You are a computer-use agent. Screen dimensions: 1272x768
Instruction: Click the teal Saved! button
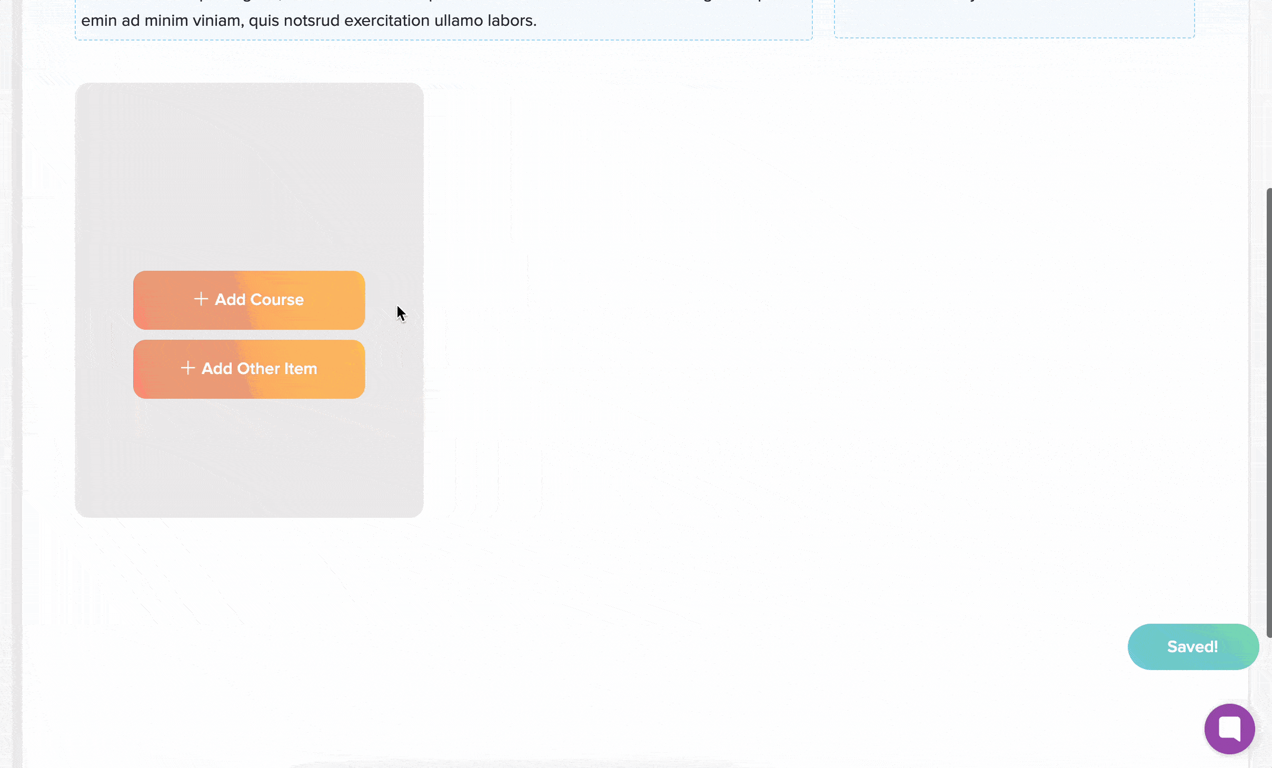pos(1192,647)
